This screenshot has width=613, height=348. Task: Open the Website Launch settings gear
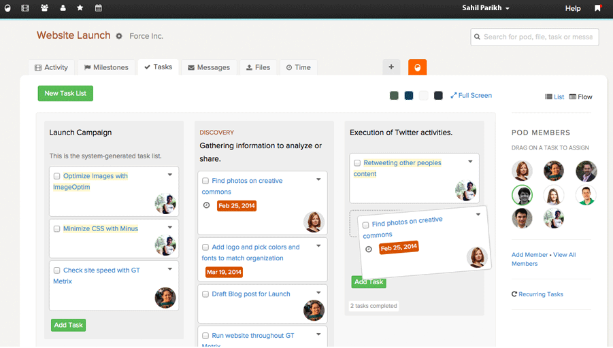tap(119, 36)
